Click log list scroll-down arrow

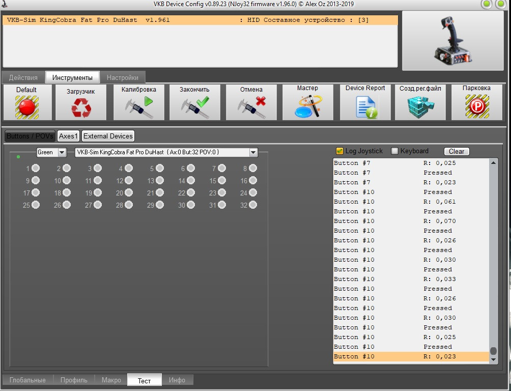coord(493,360)
